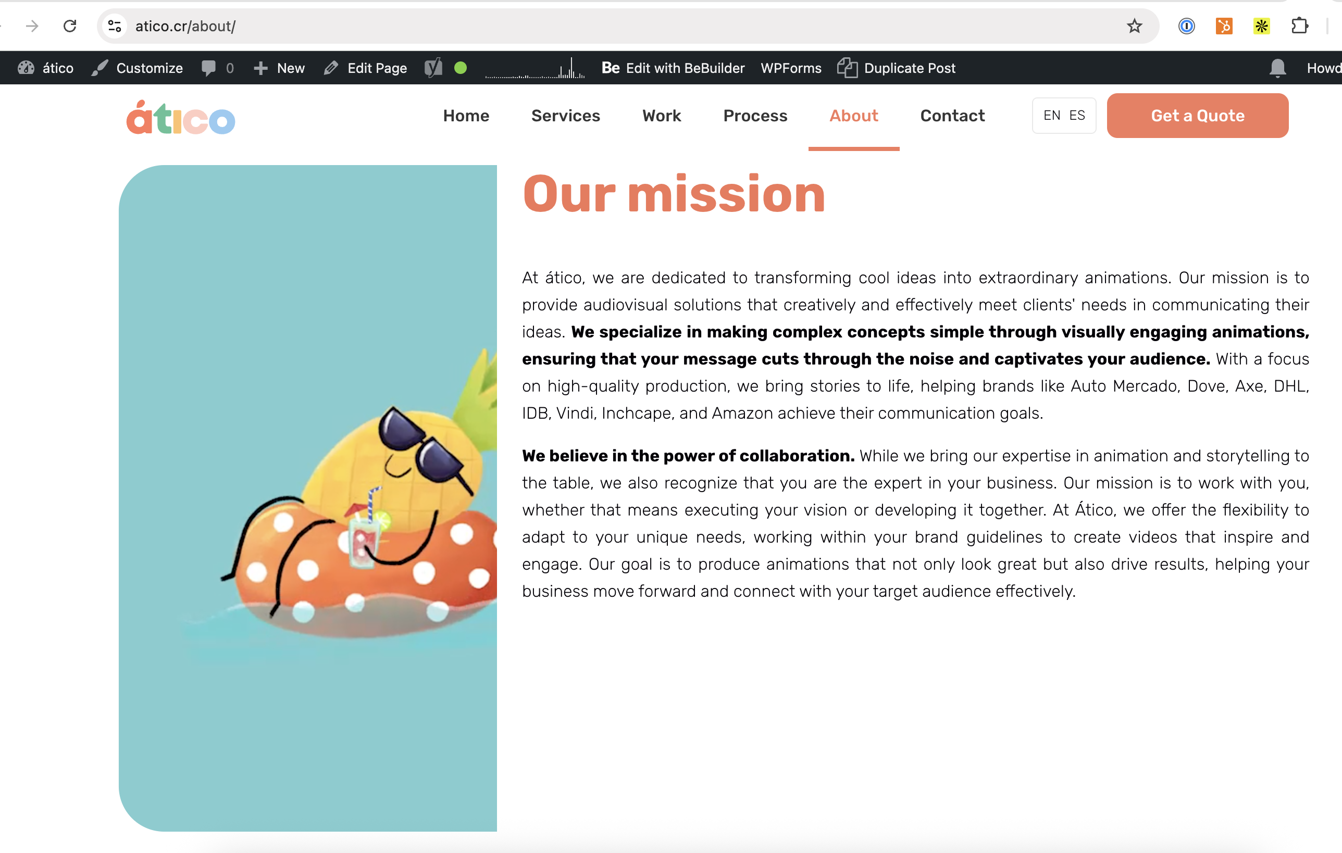Open the browser extensions puzzle icon

point(1299,26)
